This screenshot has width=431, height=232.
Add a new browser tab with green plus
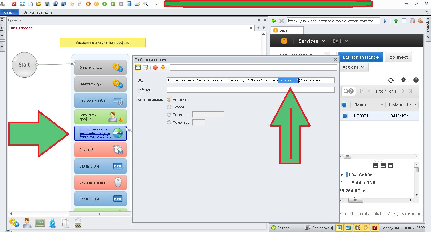pos(396,21)
